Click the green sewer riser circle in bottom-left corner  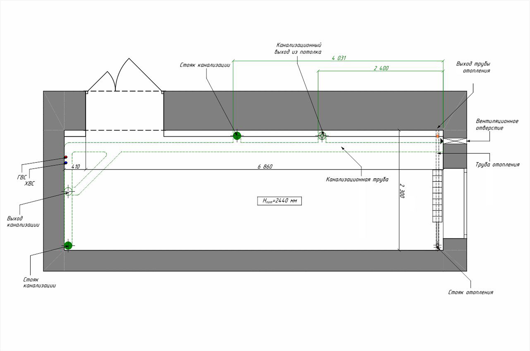point(68,245)
